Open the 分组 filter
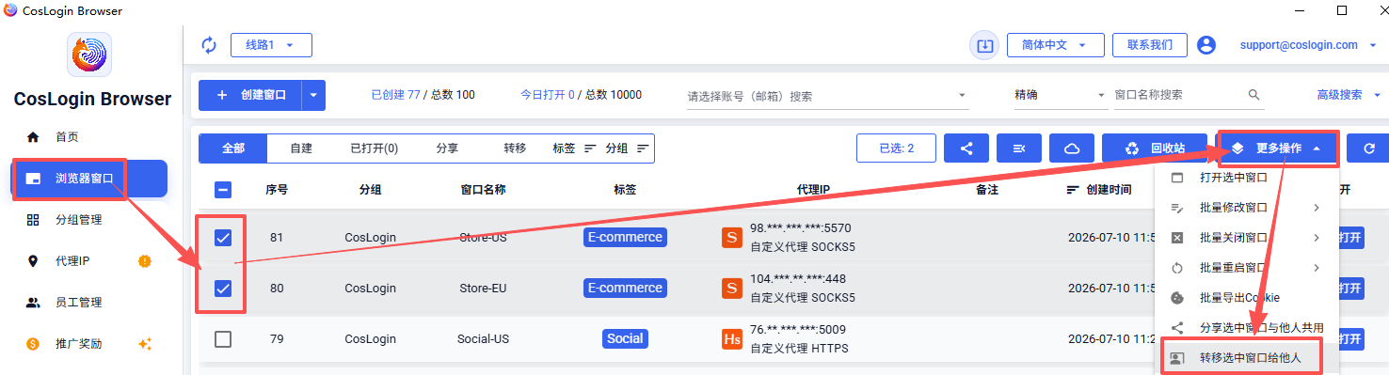 pyautogui.click(x=627, y=148)
